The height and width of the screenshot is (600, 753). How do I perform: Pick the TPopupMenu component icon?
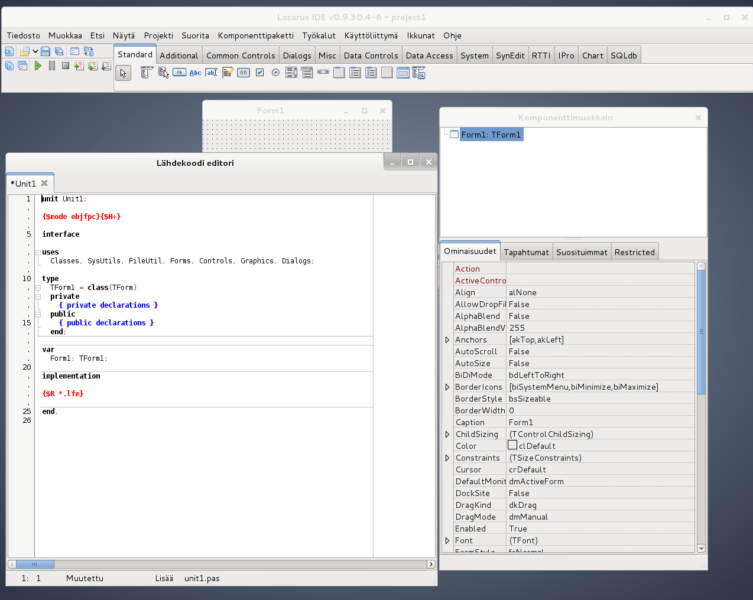click(x=164, y=73)
